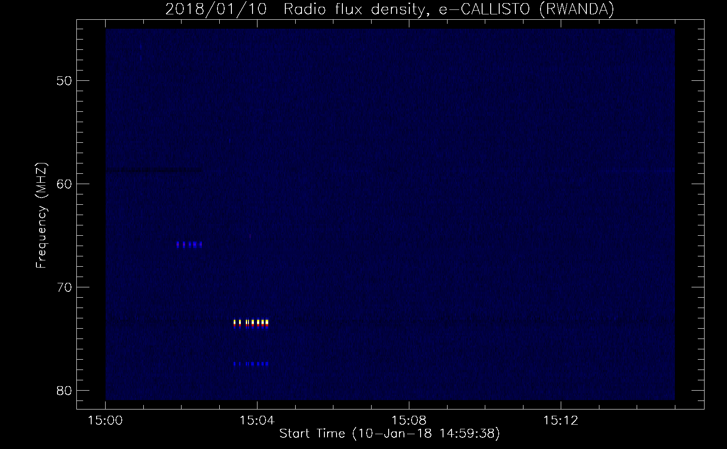Click the 15:00 time tick label
The image size is (727, 449).
[105, 421]
